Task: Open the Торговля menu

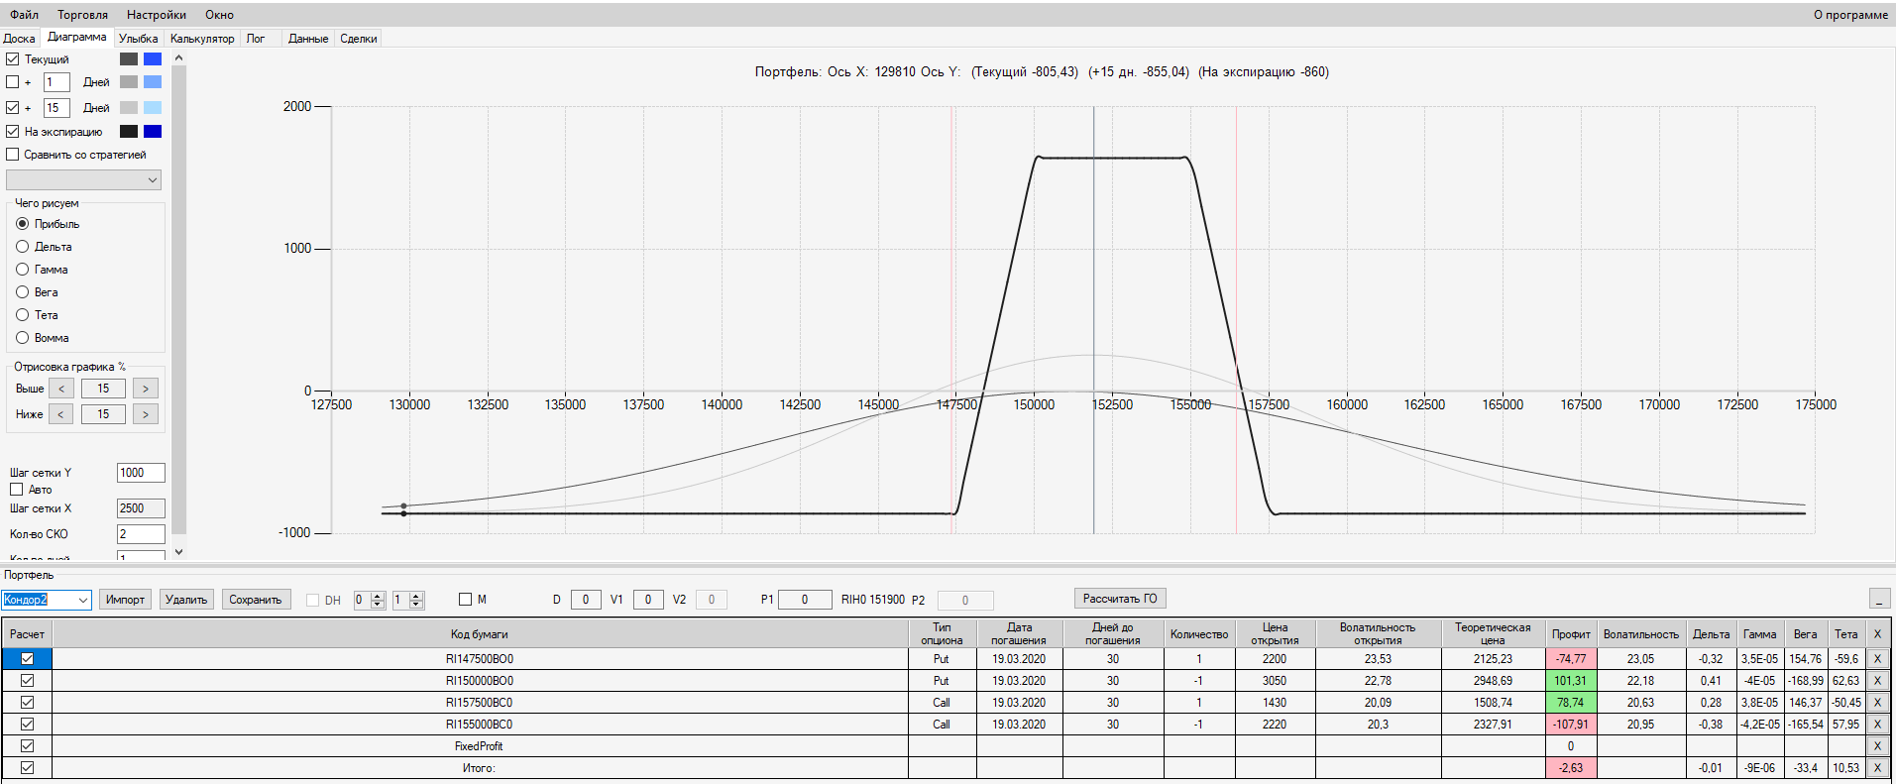Action: tap(83, 15)
